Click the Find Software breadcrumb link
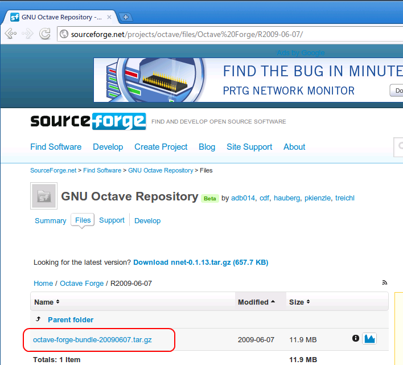The height and width of the screenshot is (365, 403). (x=102, y=170)
